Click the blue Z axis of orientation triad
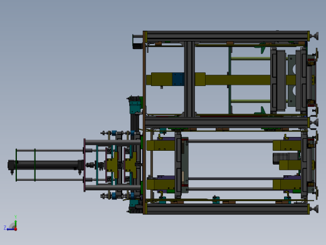Screen dimensions: 326x245 (9, 229)
